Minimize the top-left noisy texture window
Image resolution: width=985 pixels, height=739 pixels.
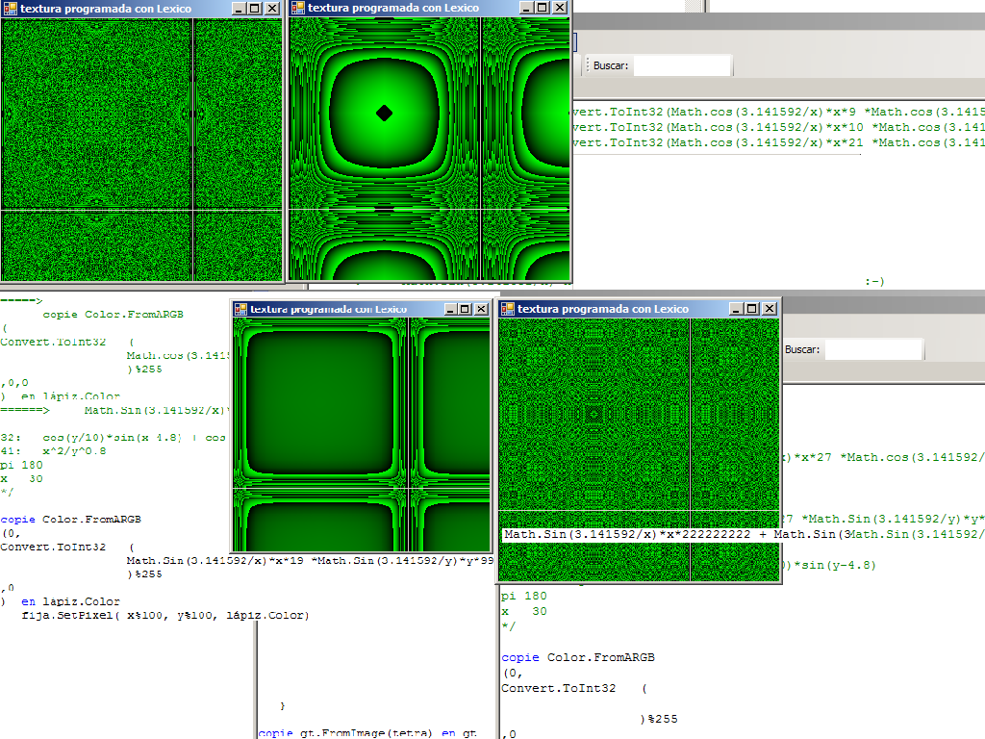239,9
